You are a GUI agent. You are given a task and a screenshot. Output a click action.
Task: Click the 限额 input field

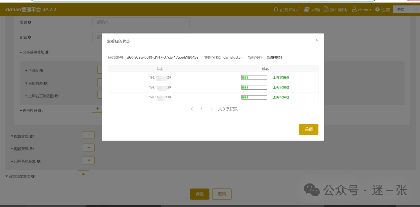141,22
